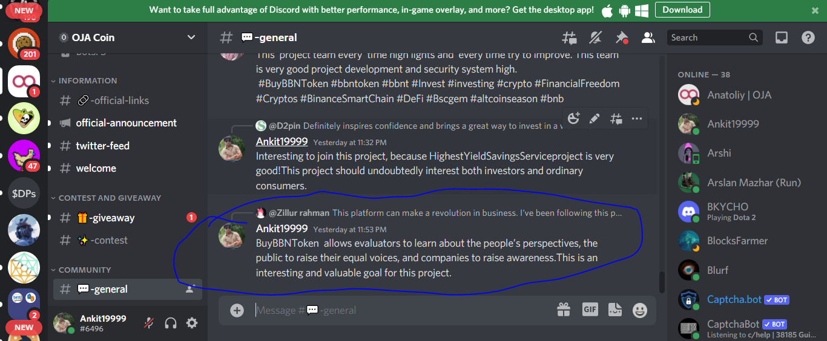Click chat scrollbar thumb
Image resolution: width=827 pixels, height=341 pixels.
click(662, 283)
